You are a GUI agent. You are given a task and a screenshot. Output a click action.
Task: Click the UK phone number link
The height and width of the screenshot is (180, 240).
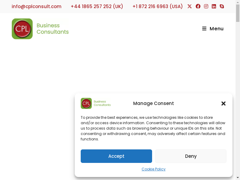97,7
